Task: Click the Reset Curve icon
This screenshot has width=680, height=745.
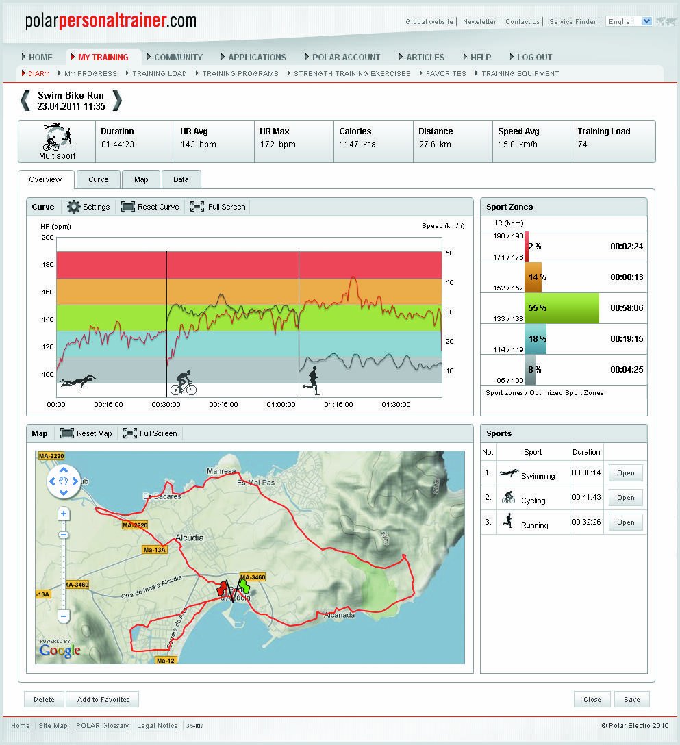Action: click(128, 207)
